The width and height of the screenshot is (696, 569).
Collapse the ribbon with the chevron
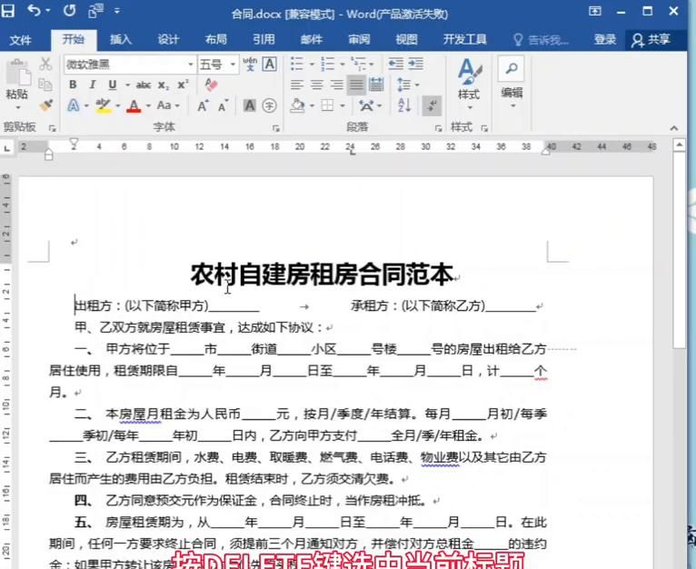(674, 128)
